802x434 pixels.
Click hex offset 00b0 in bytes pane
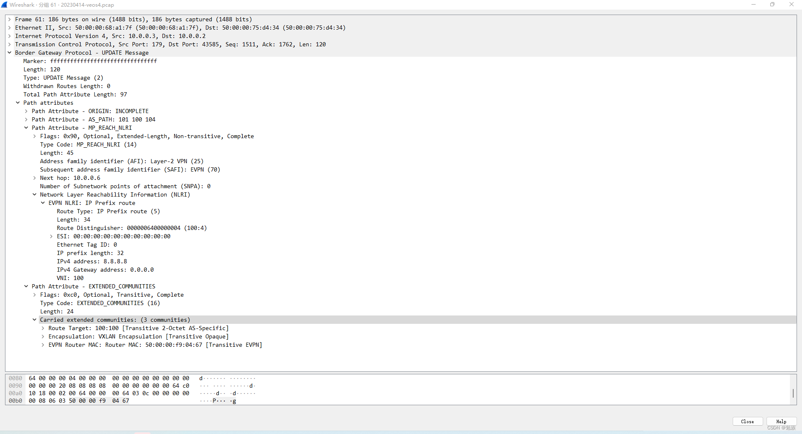[x=15, y=401]
